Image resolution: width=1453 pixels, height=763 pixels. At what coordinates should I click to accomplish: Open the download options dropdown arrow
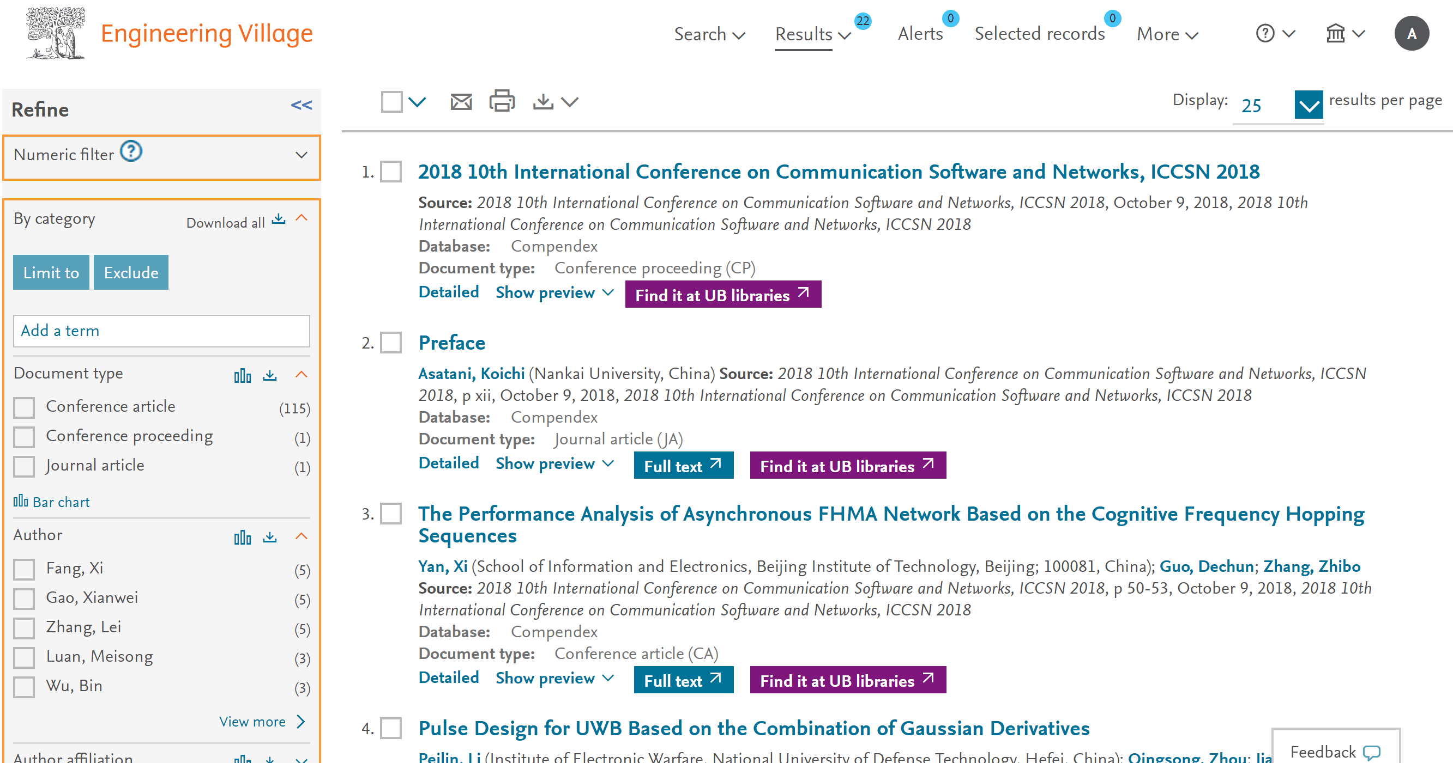tap(570, 102)
